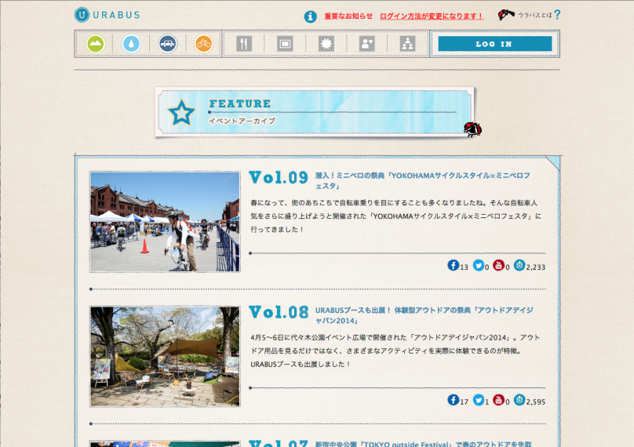Image resolution: width=634 pixels, height=447 pixels.
Task: Click the red 重要なお知らせ label
Action: (348, 16)
